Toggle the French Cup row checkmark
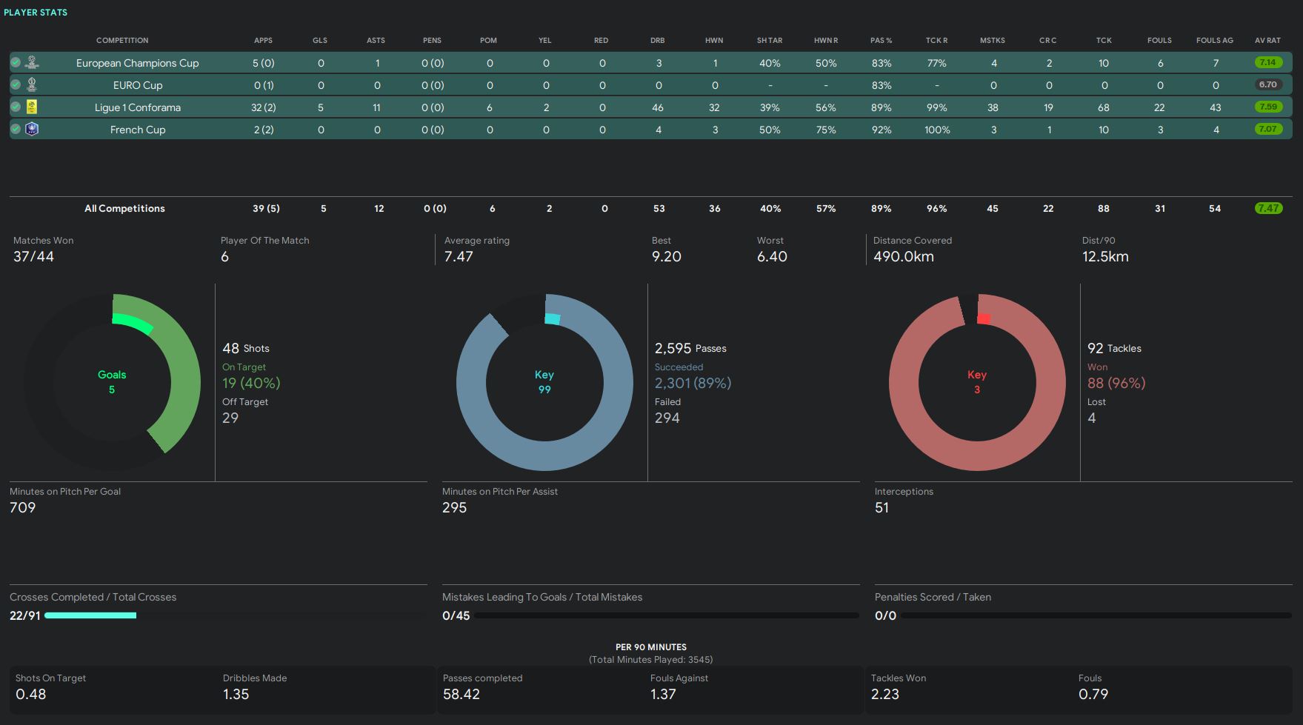The height and width of the screenshot is (725, 1303). click(16, 130)
